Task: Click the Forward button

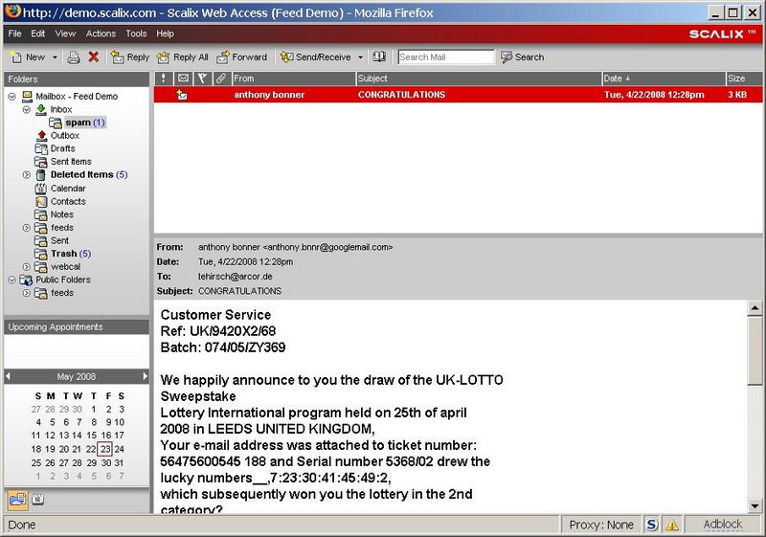Action: (242, 57)
